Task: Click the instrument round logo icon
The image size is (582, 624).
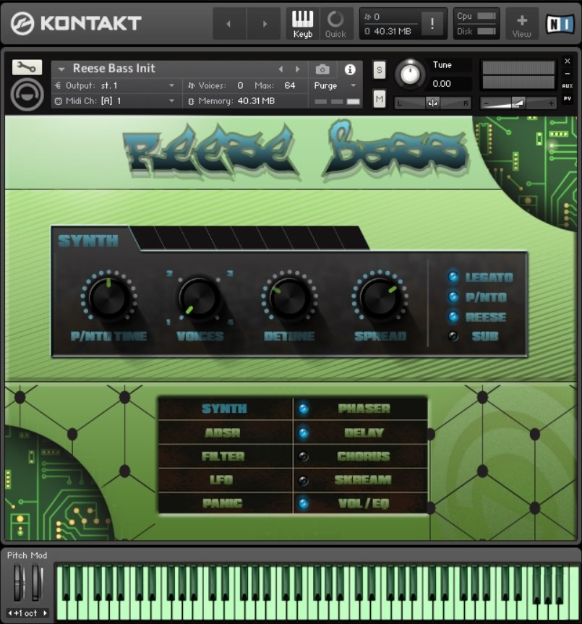Action: (x=27, y=94)
